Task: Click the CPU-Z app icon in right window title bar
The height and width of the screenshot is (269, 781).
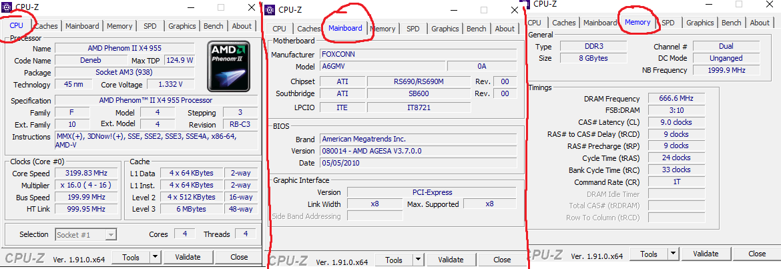Action: [525, 4]
